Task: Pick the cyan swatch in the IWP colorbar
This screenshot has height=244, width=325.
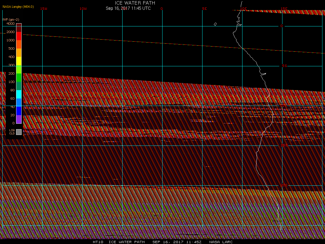Action: 19,94
